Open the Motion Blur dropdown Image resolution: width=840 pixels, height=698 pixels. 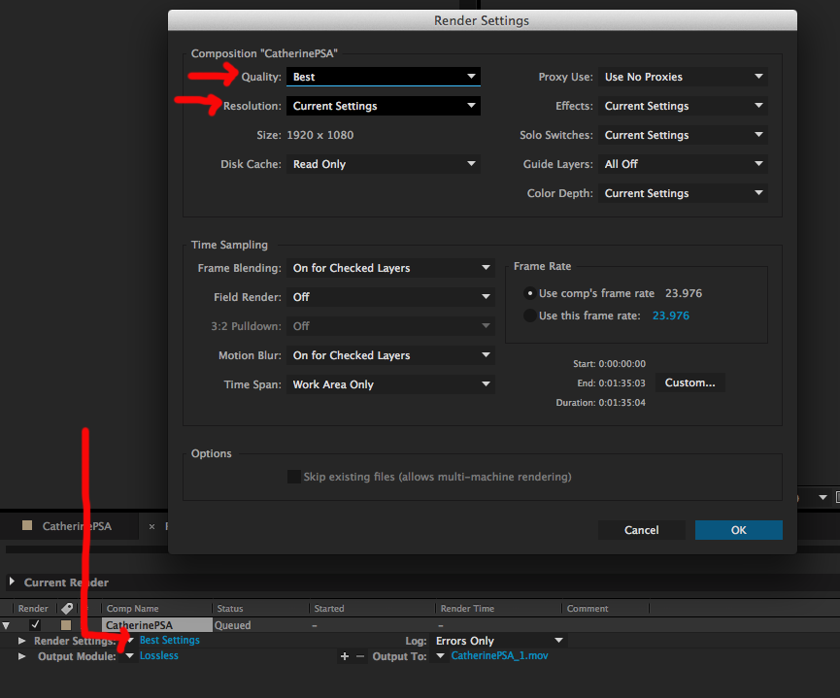[390, 355]
